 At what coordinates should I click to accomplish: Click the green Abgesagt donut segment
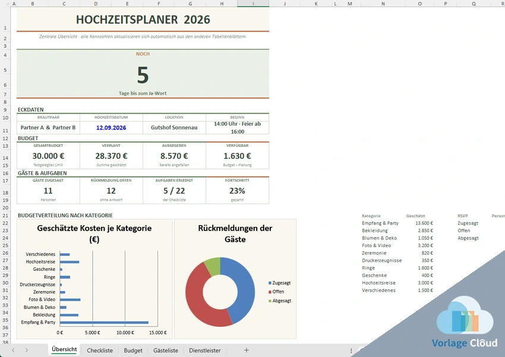[x=213, y=266]
